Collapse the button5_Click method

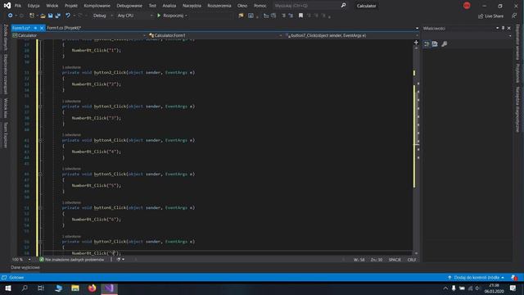40,175
